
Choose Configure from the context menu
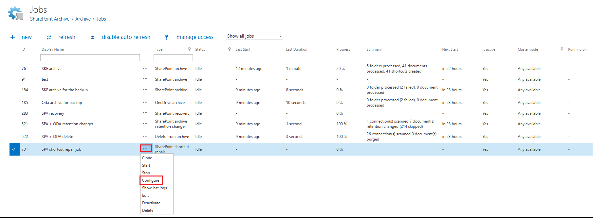tap(151, 180)
